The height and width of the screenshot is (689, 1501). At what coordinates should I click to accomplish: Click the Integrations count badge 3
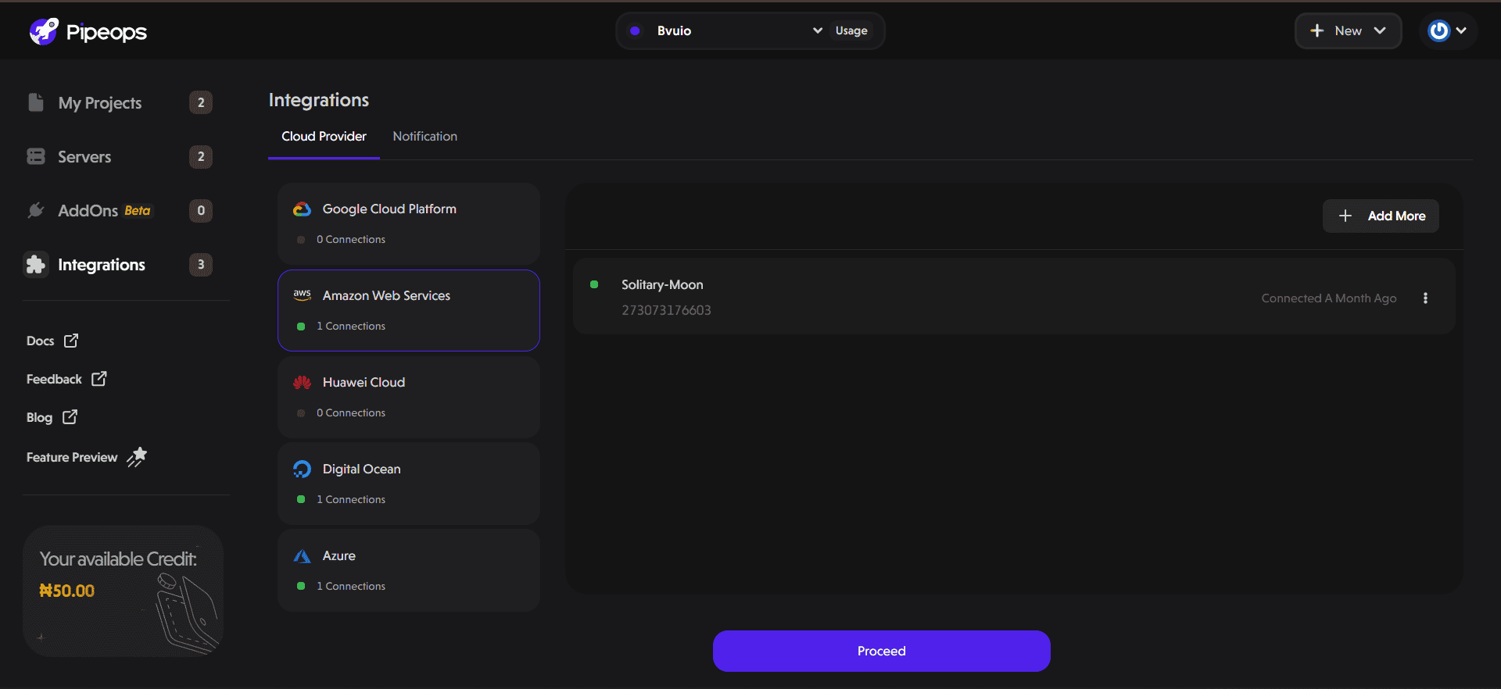coord(201,264)
